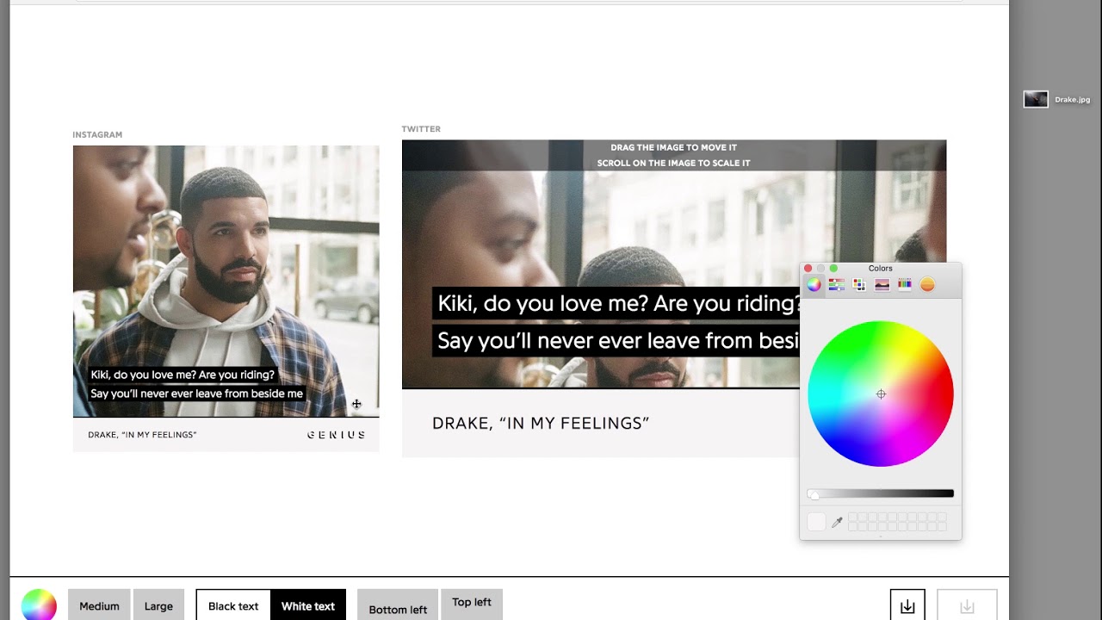The height and width of the screenshot is (620, 1102).
Task: Click the brightness slider in Colors panel
Action: 881,493
